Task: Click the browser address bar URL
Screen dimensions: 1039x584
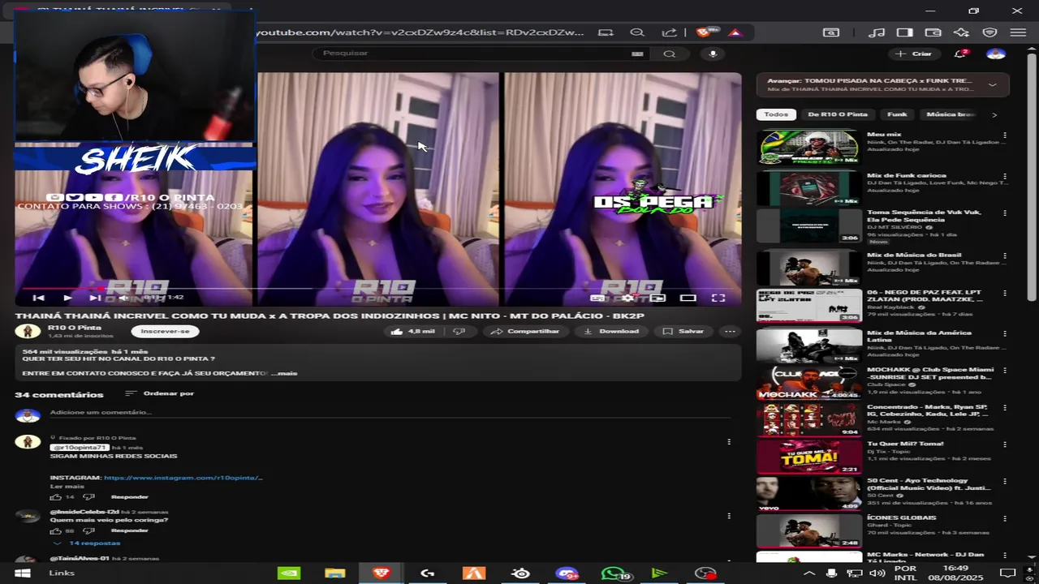Action: pos(420,32)
